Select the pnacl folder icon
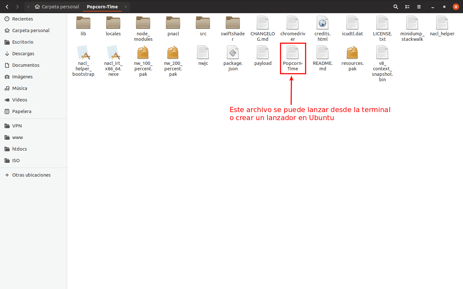Image resolution: width=463 pixels, height=289 pixels. point(173,23)
